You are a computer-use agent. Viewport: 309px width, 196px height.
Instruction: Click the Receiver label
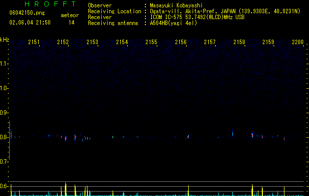pos(100,17)
